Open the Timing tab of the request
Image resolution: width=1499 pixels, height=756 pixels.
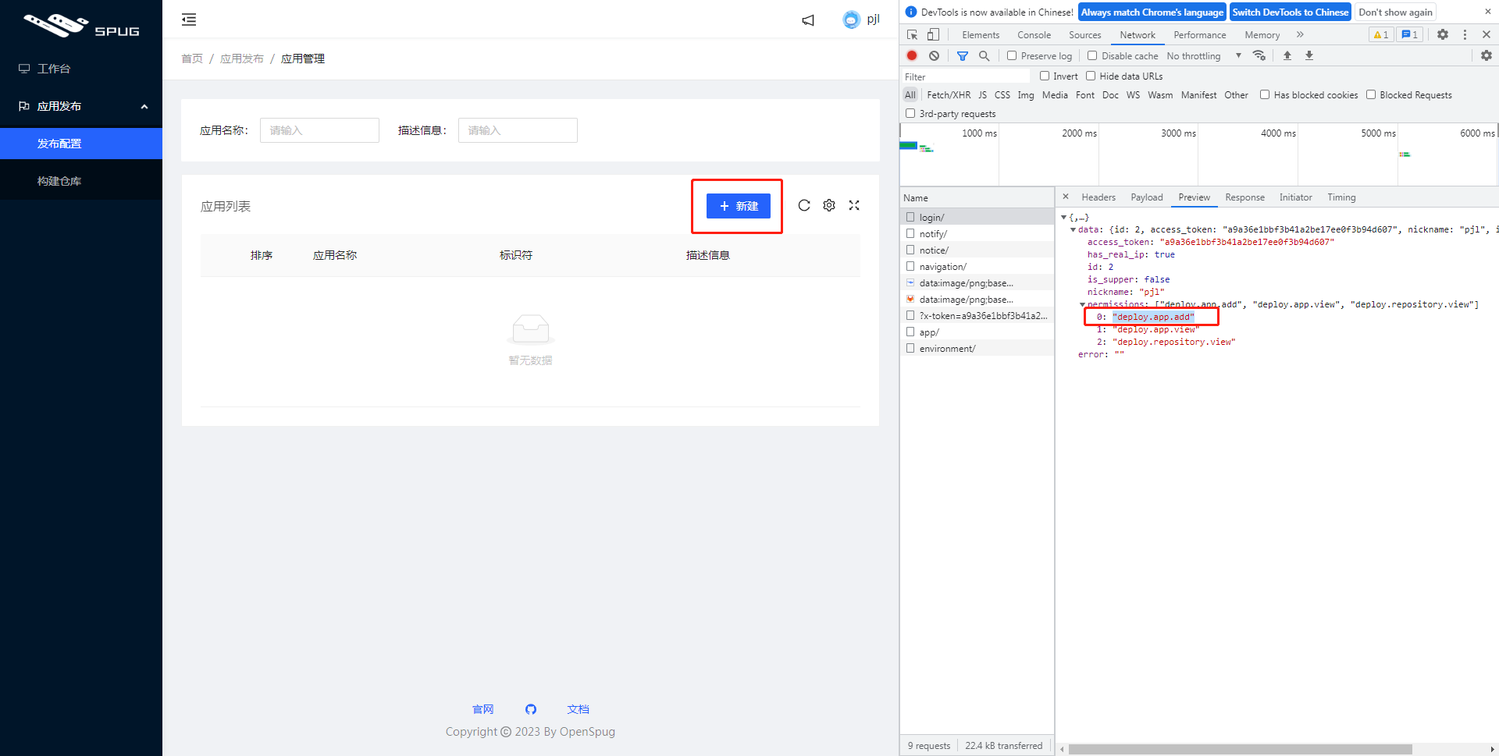1341,197
